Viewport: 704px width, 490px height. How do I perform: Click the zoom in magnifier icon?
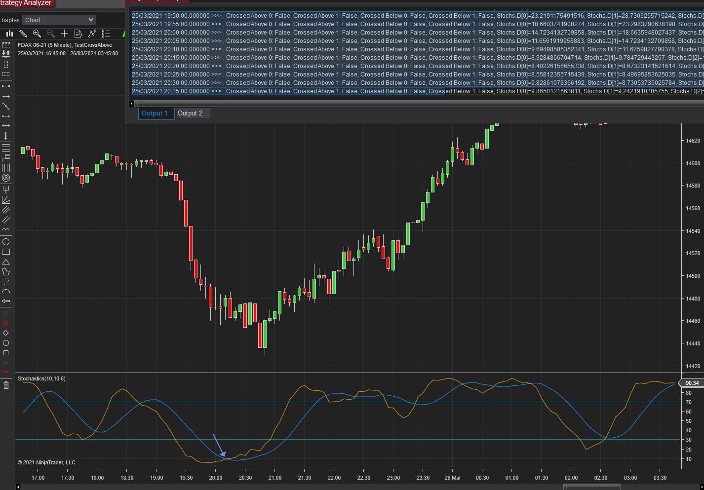click(37, 34)
